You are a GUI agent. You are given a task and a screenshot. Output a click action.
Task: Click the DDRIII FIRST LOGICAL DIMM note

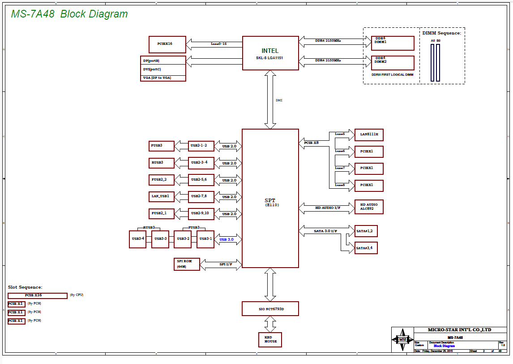pyautogui.click(x=392, y=75)
